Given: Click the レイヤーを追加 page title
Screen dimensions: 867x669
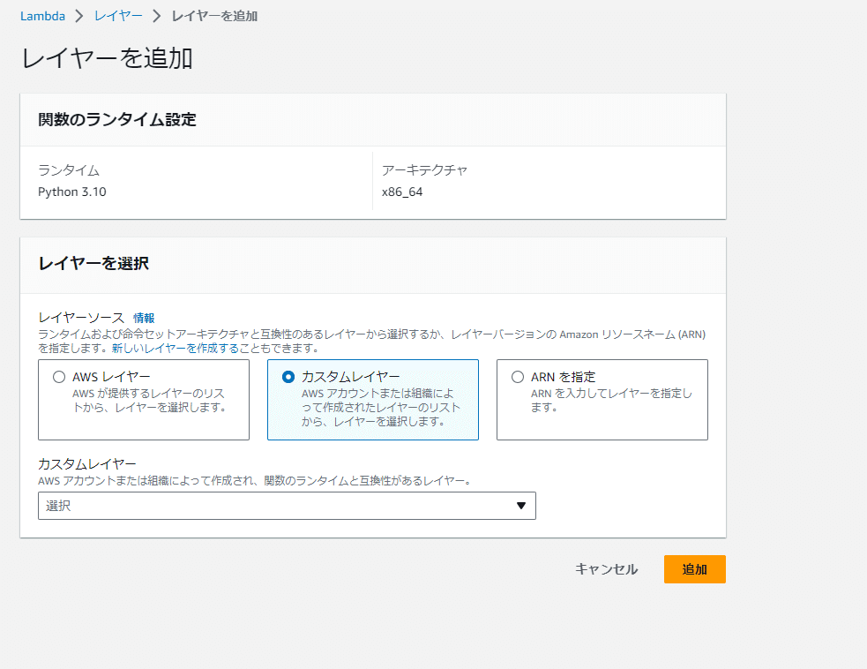Looking at the screenshot, I should tap(107, 58).
